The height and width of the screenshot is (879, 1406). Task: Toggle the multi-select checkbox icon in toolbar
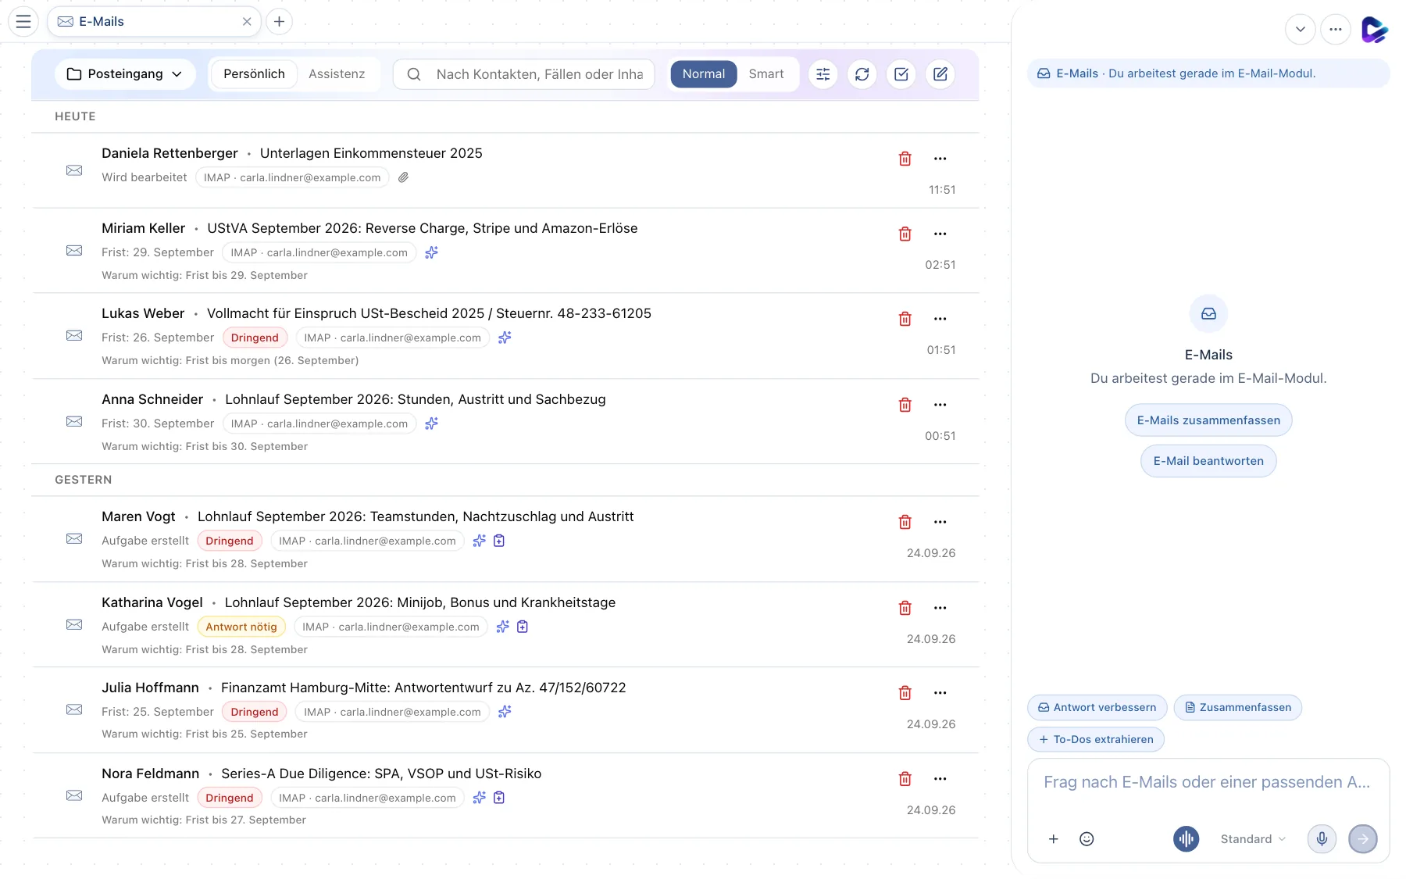(901, 74)
